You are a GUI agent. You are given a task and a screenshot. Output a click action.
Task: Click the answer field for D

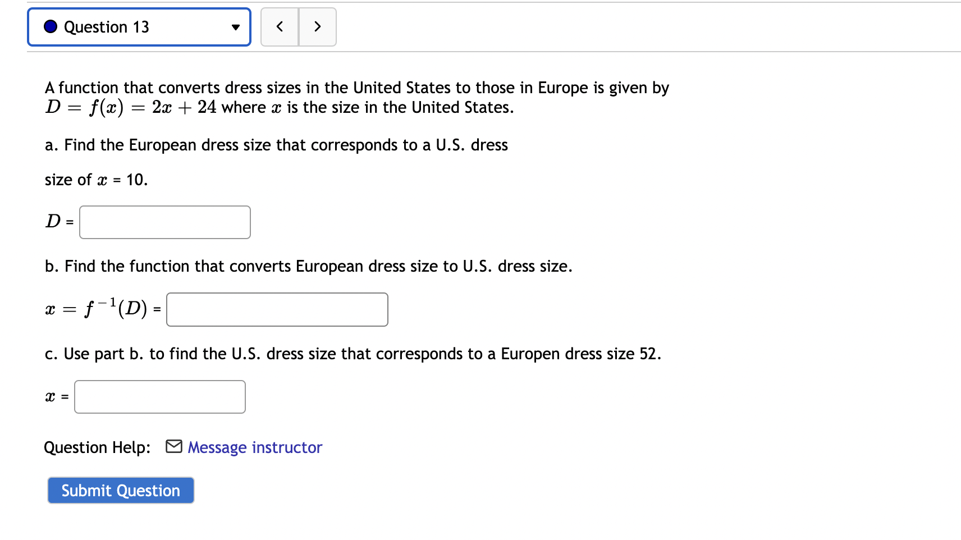pos(164,222)
